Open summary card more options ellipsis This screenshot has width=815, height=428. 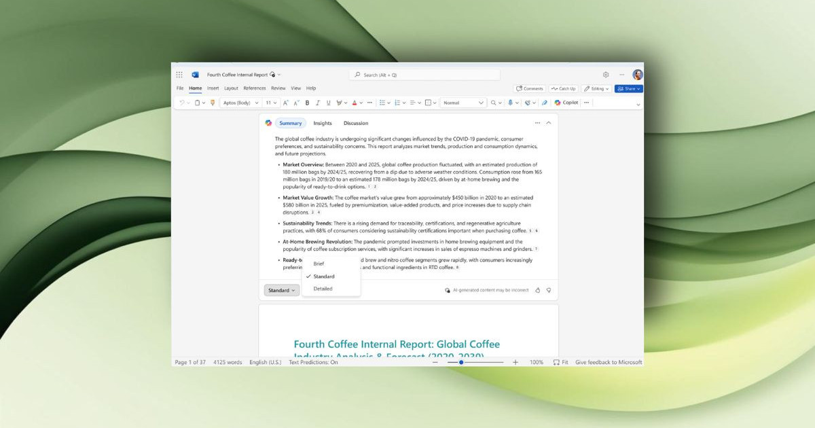point(537,123)
